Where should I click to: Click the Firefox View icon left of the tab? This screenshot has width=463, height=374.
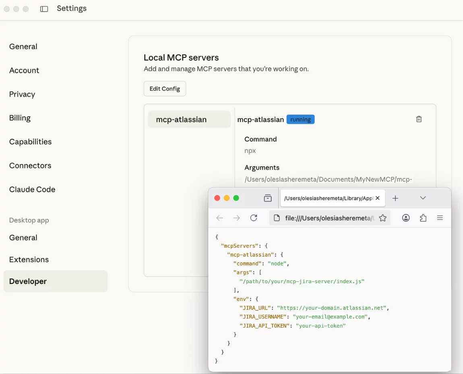point(268,198)
